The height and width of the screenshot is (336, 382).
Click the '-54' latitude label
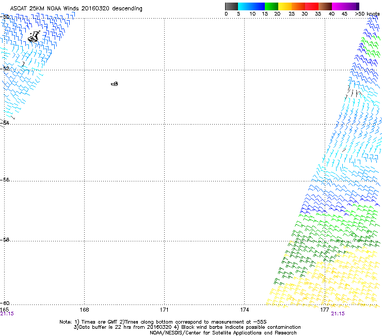pyautogui.click(x=5, y=123)
